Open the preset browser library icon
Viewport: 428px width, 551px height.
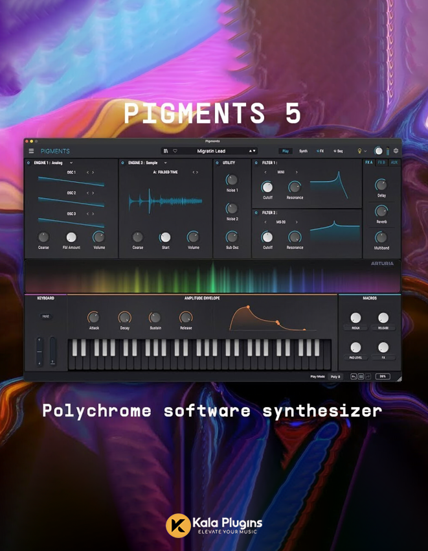coord(166,151)
